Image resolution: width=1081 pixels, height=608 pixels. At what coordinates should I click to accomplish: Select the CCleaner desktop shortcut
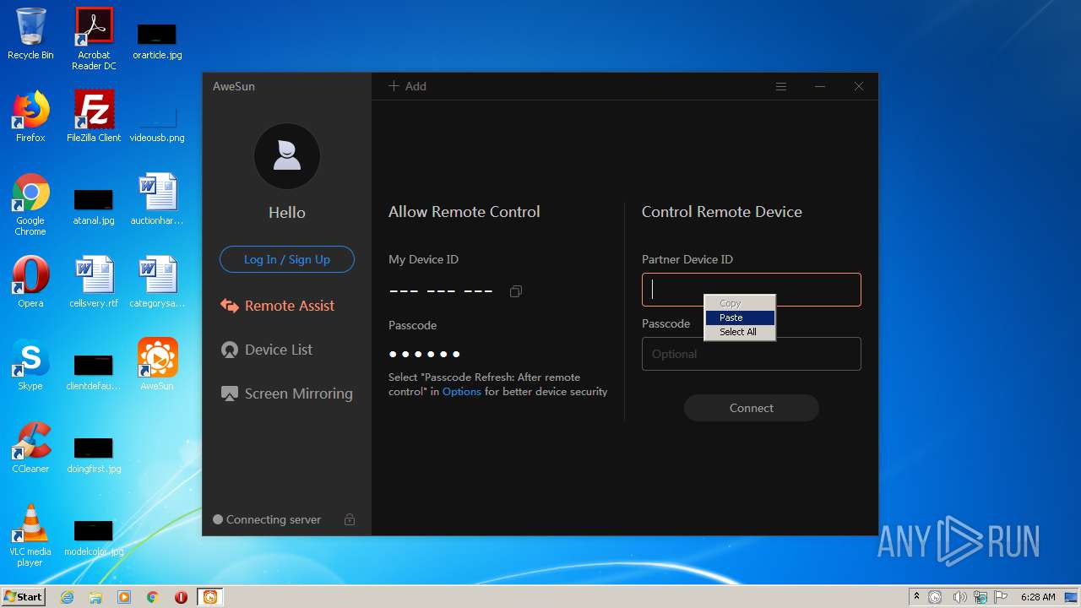[x=30, y=447]
